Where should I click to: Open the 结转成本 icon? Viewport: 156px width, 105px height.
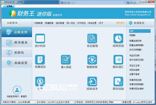[92, 81]
